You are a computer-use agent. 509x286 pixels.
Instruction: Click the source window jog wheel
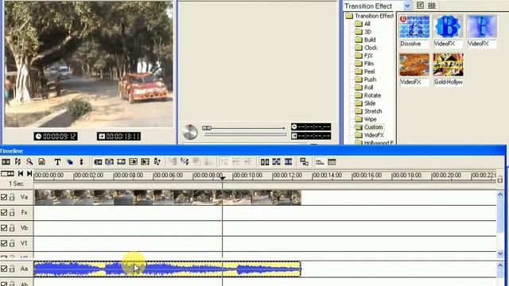(190, 132)
